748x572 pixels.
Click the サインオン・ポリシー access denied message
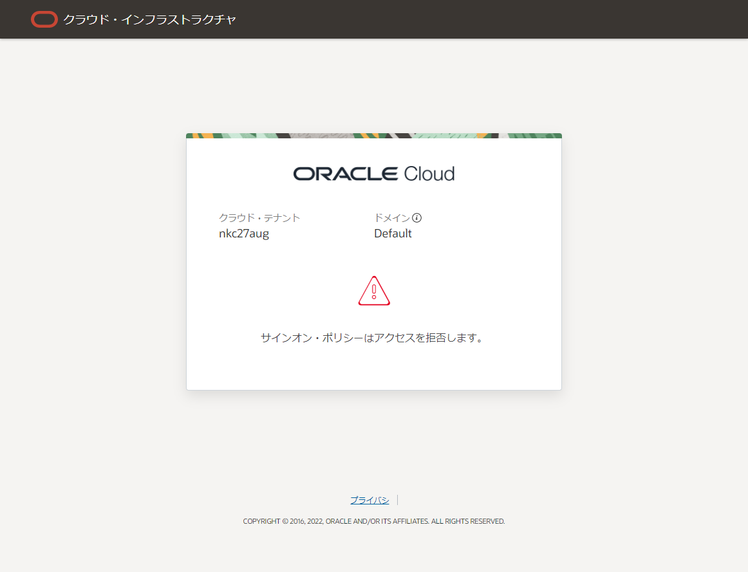pos(373,338)
